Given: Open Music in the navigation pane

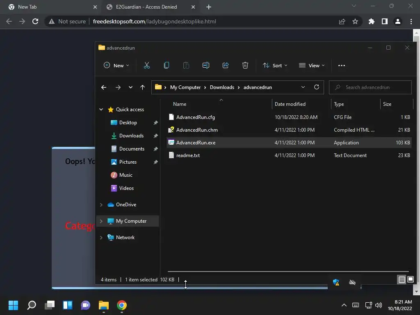Looking at the screenshot, I should [x=126, y=175].
